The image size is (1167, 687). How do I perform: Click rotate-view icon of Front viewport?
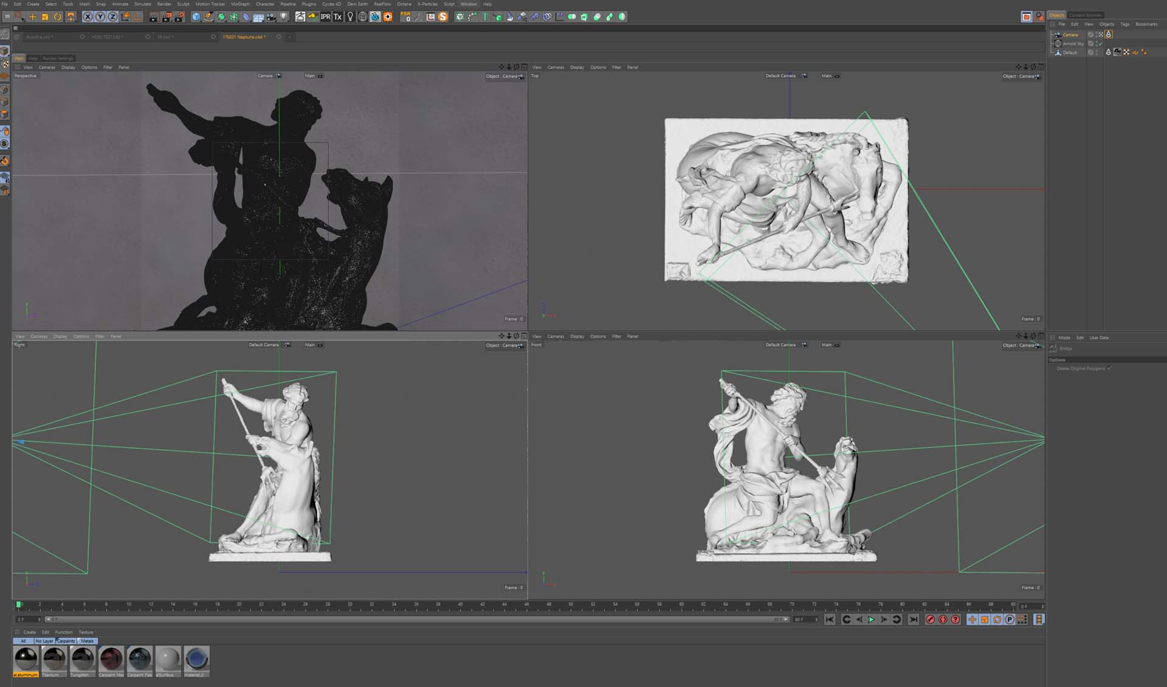pyautogui.click(x=1033, y=336)
